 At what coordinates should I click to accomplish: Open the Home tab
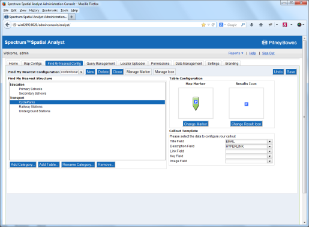pyautogui.click(x=13, y=64)
